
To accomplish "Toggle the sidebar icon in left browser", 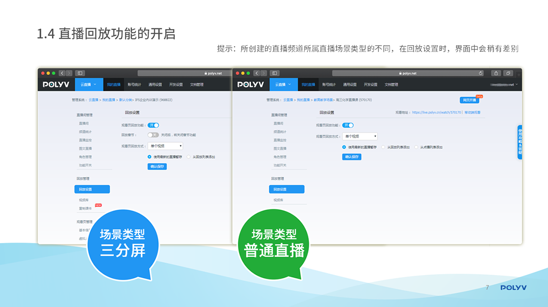I will coord(80,73).
